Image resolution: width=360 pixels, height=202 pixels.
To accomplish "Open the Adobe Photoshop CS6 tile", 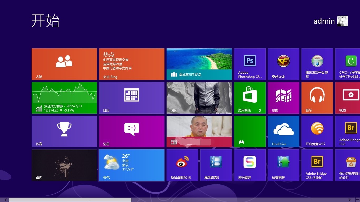I will pos(250,64).
